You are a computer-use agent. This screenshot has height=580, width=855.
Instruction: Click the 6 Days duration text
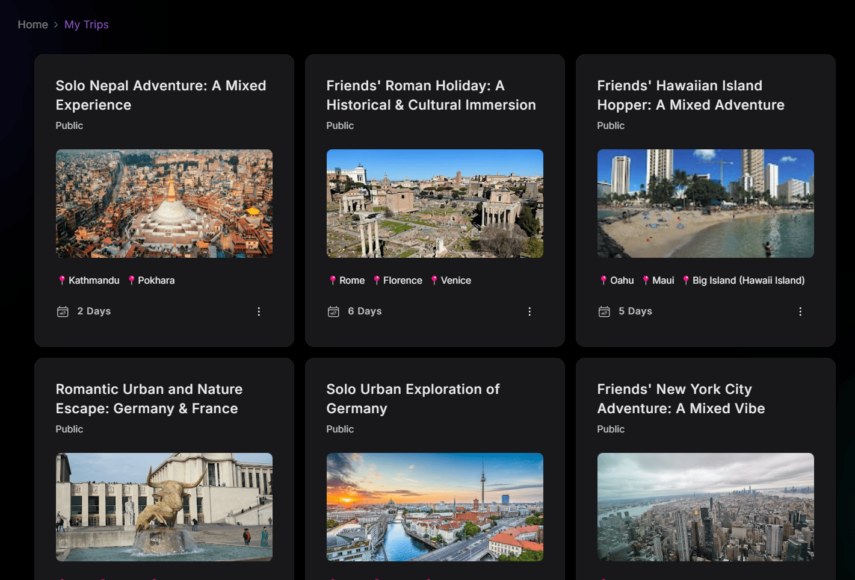pos(365,311)
